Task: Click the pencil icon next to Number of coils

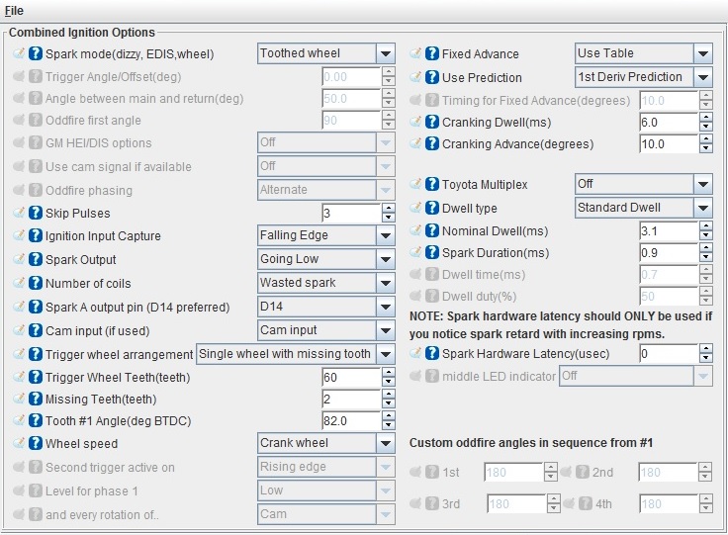Action: [19, 283]
